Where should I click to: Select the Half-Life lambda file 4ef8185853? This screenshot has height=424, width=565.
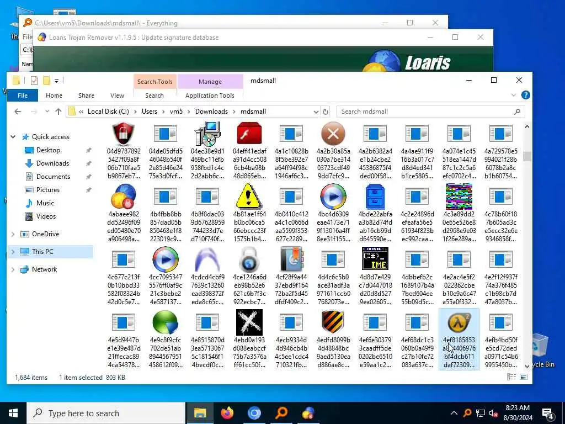(x=459, y=340)
